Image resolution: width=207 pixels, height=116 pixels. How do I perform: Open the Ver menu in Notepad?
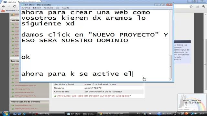pos(58,8)
